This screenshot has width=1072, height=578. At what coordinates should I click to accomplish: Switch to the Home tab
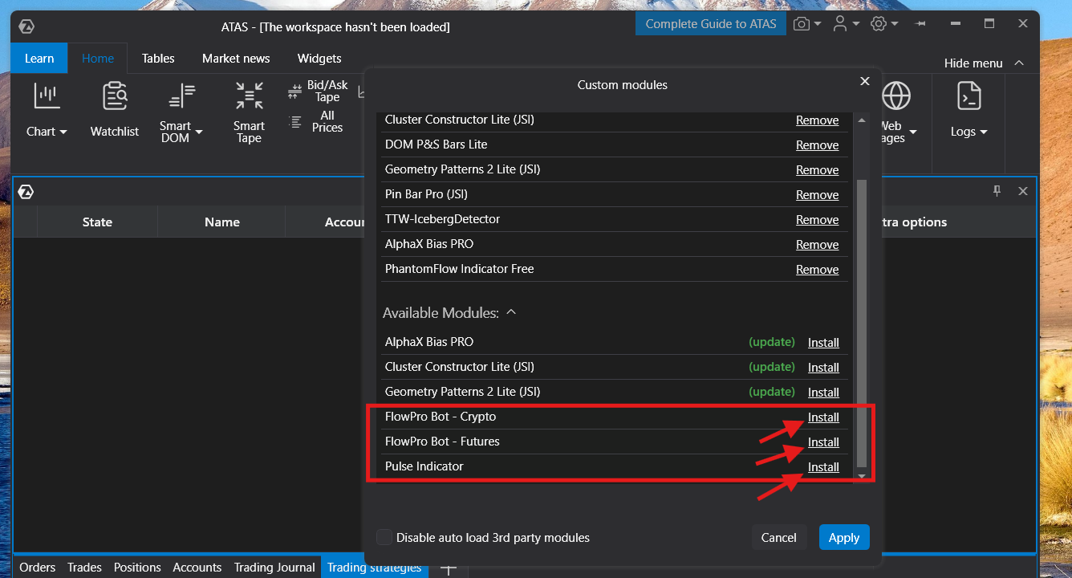[98, 58]
